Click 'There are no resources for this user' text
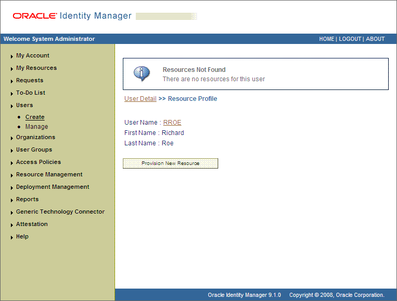The width and height of the screenshot is (397, 301). point(214,79)
